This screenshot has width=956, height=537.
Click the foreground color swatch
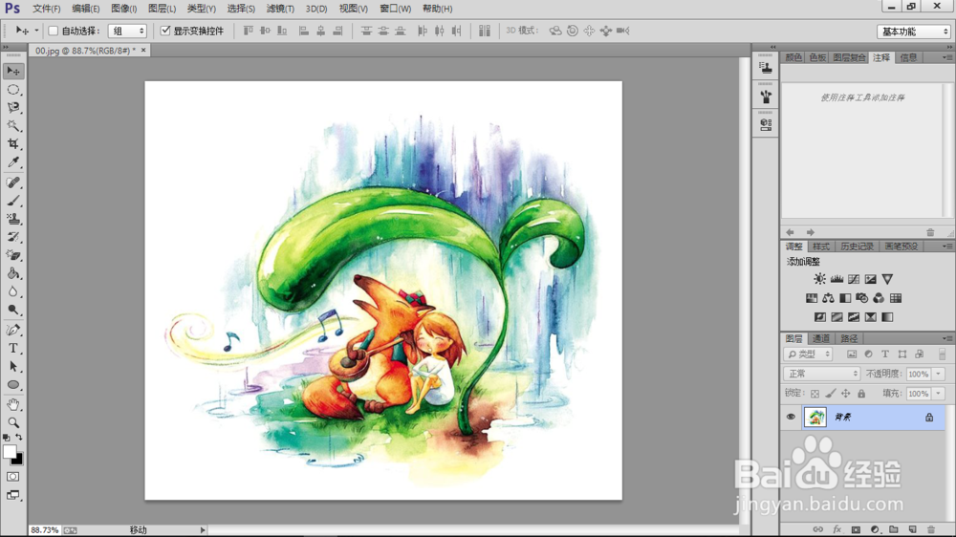pos(10,452)
